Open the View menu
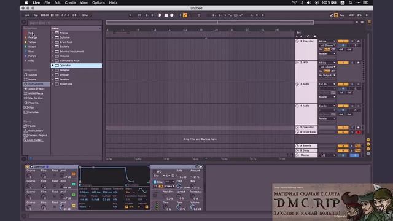 pos(84,2)
